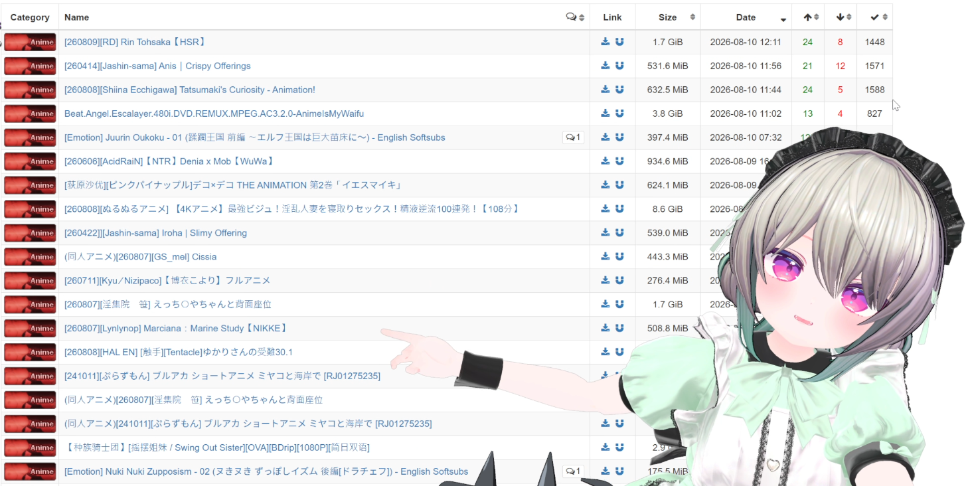Open magnet link for Anis | Crispy Offerings

pos(619,66)
